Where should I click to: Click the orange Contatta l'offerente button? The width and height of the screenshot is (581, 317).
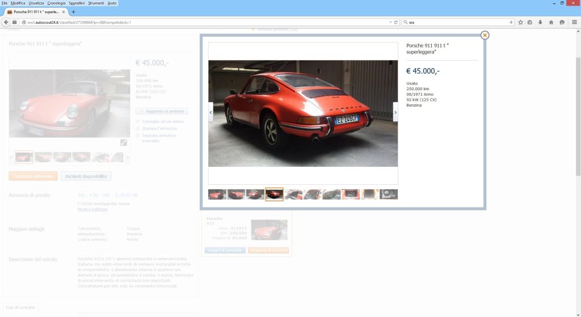(33, 176)
